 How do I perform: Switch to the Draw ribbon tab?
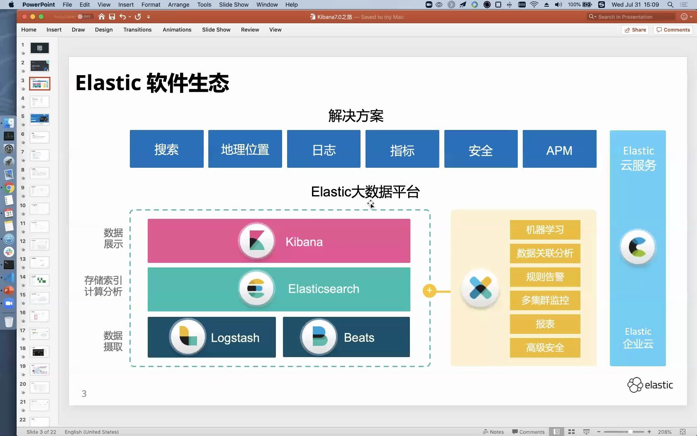[x=78, y=30]
